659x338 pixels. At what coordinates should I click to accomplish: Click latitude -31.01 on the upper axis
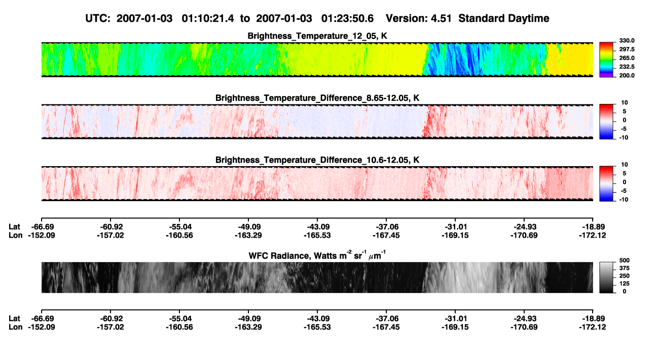pyautogui.click(x=455, y=227)
